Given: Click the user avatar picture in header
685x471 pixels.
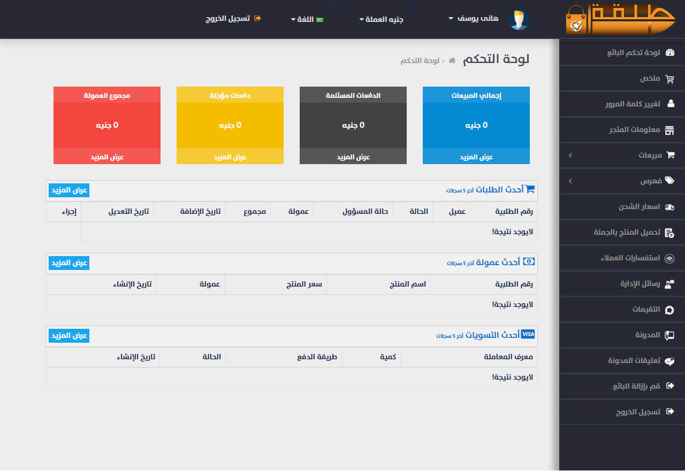Looking at the screenshot, I should point(519,19).
